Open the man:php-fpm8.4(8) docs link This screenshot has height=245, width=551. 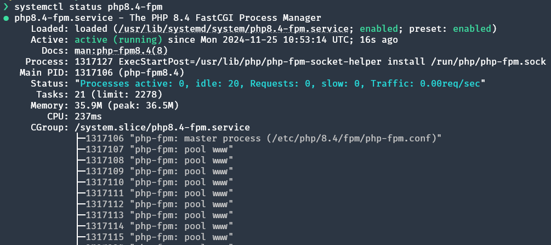point(121,50)
